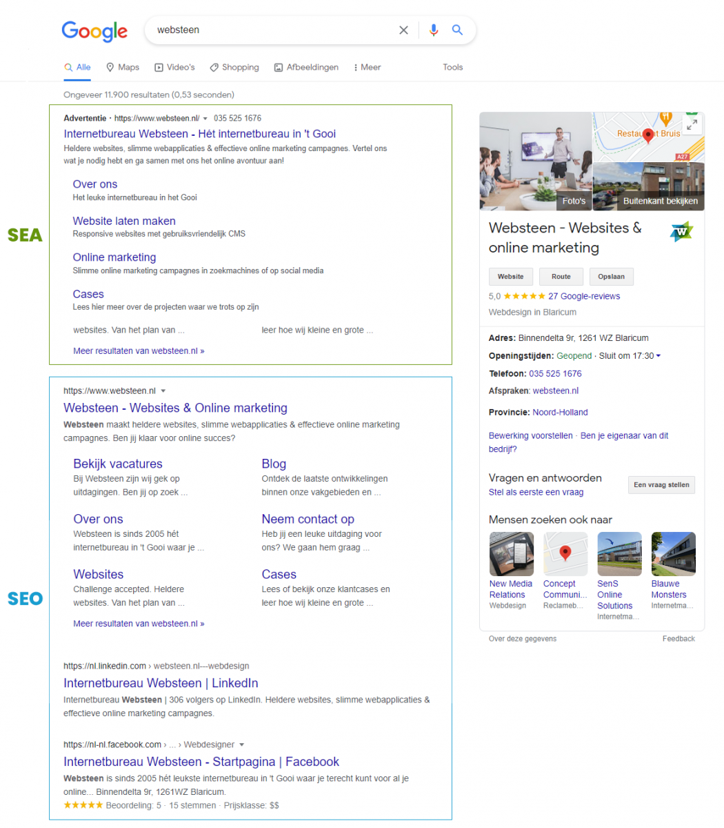Viewport: 724px width, 828px height.
Task: Open the dropdown arrow next to organic https://www.websteen.nl
Action: tap(163, 391)
